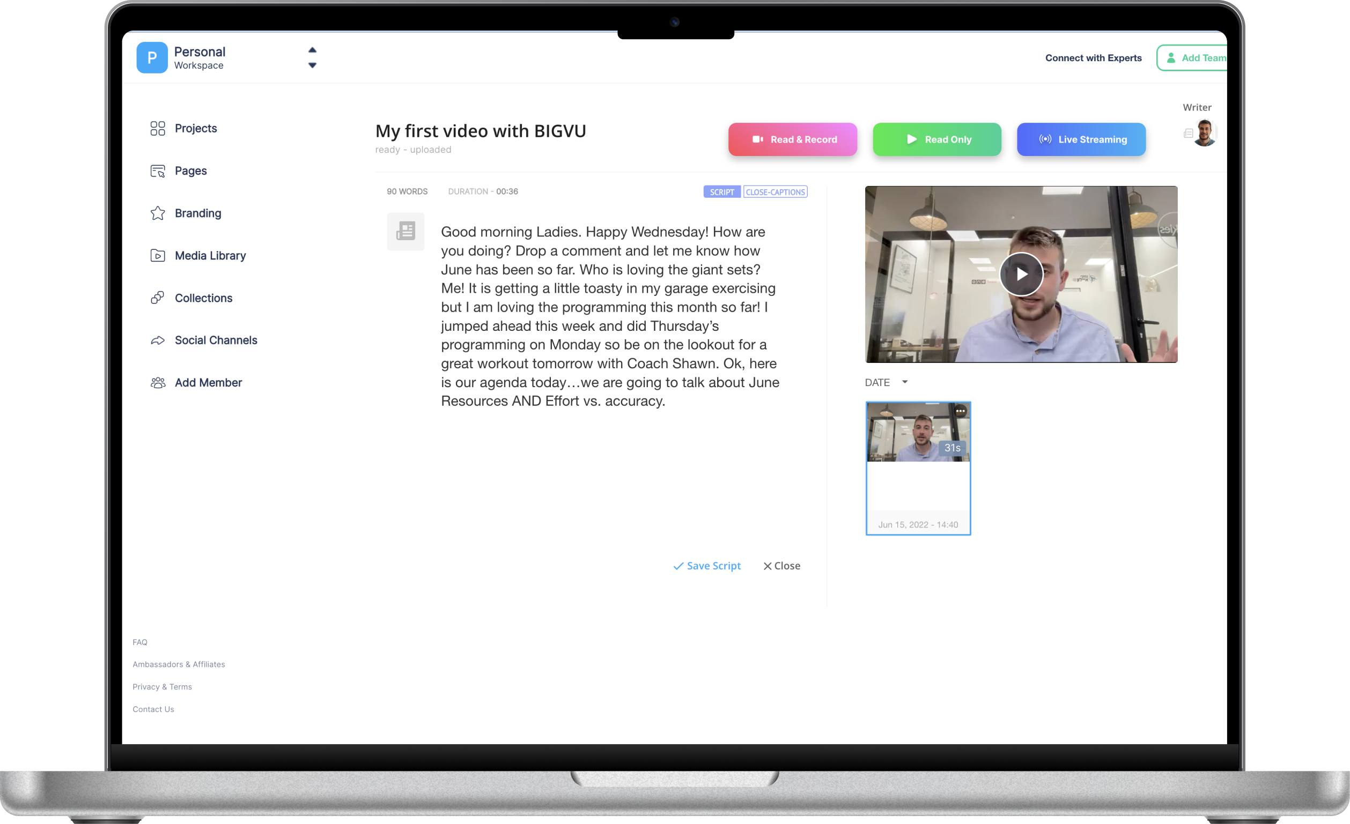Click Save Script
The width and height of the screenshot is (1350, 824).
pyautogui.click(x=707, y=566)
